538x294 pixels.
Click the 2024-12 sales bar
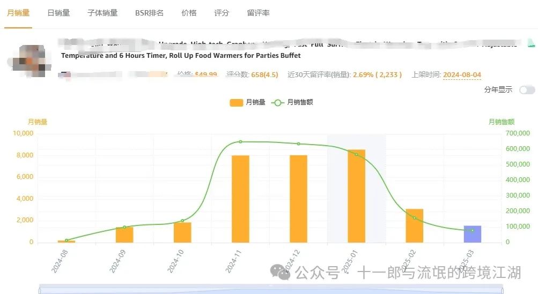pos(299,199)
